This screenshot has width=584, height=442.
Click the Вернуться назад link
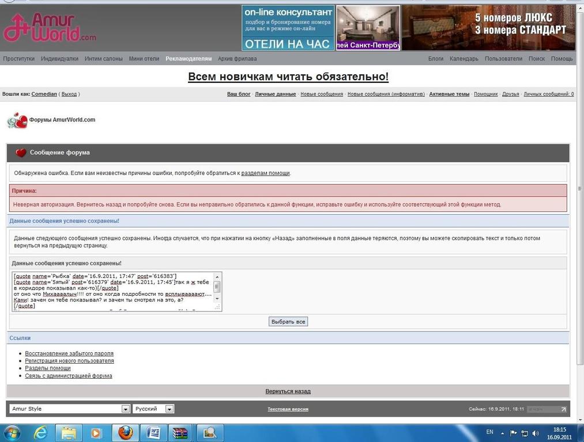[288, 391]
